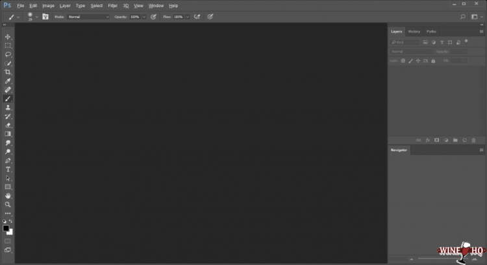Select the Zoom tool
The height and width of the screenshot is (265, 487).
tap(8, 205)
